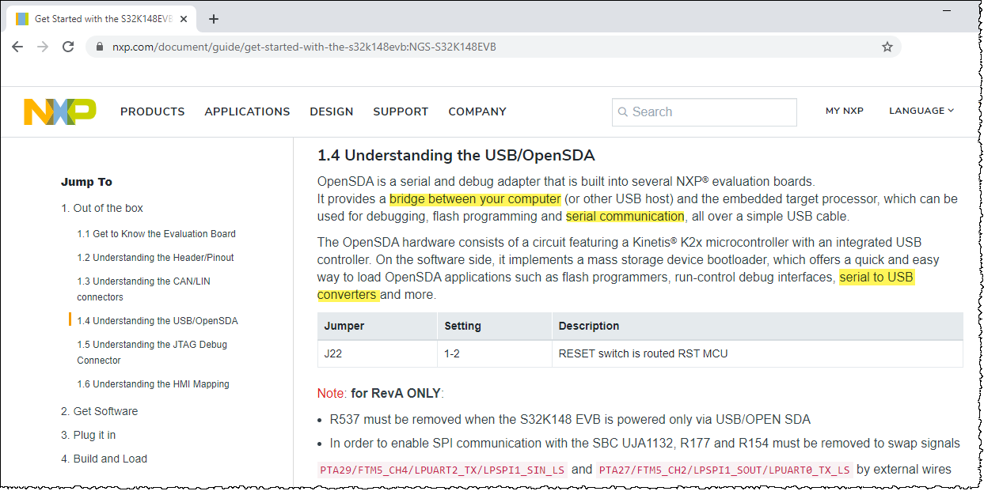Click the padlock site security icon
Image resolution: width=984 pixels, height=491 pixels.
coord(100,47)
